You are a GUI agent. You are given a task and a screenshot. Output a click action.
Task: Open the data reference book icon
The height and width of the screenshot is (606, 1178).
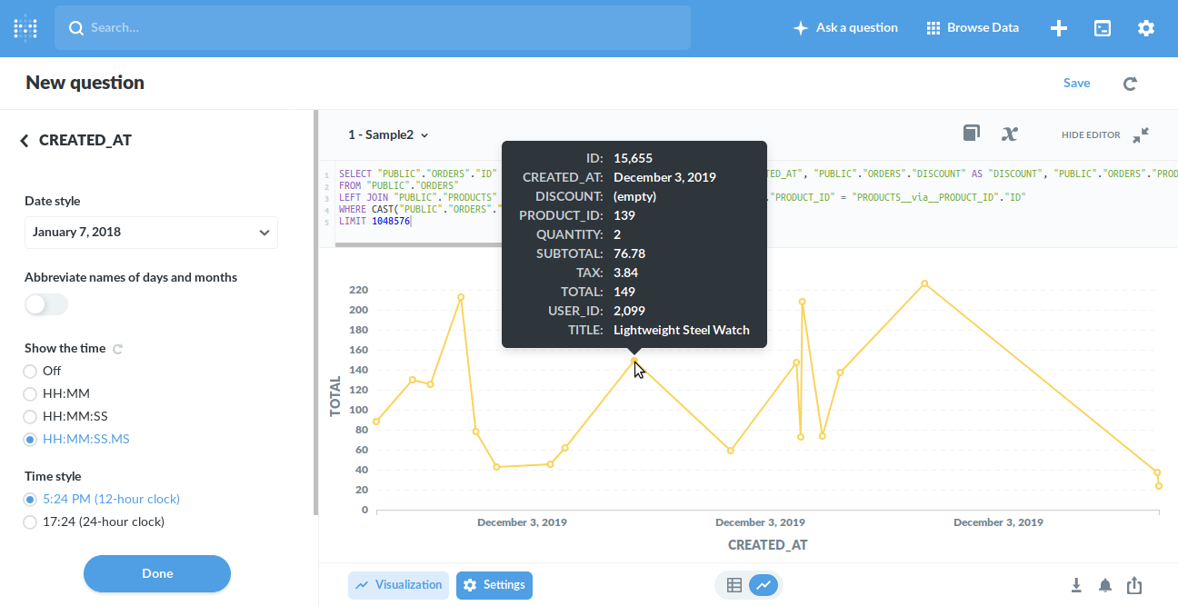pyautogui.click(x=971, y=133)
